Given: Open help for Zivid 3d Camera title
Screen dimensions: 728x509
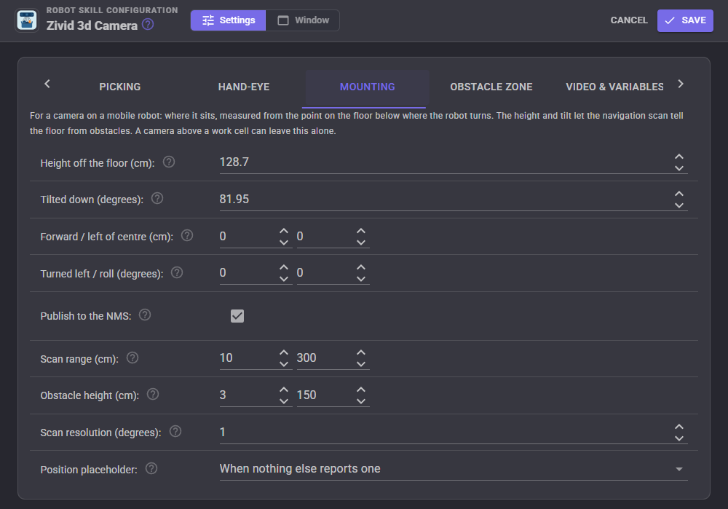Looking at the screenshot, I should [x=148, y=24].
